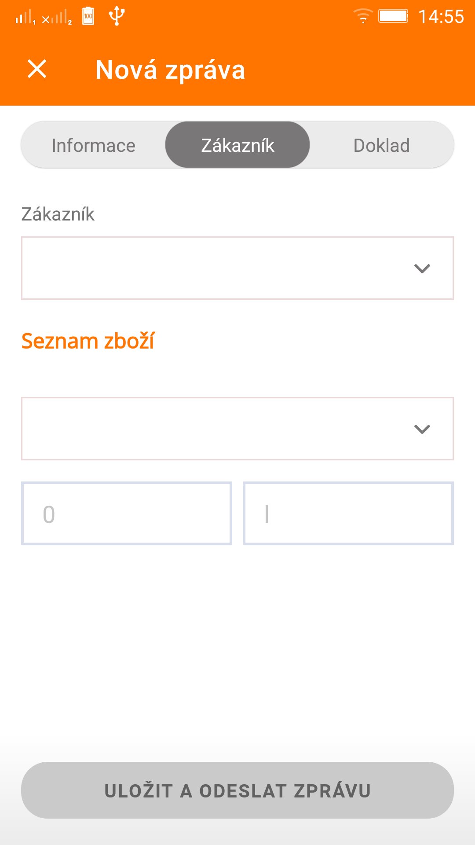Tap the SIM 2 signal icon

click(x=57, y=18)
